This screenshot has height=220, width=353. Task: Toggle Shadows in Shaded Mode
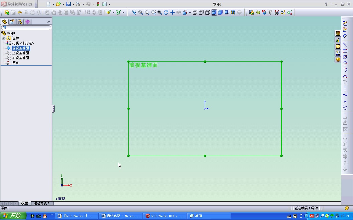pyautogui.click(x=227, y=12)
